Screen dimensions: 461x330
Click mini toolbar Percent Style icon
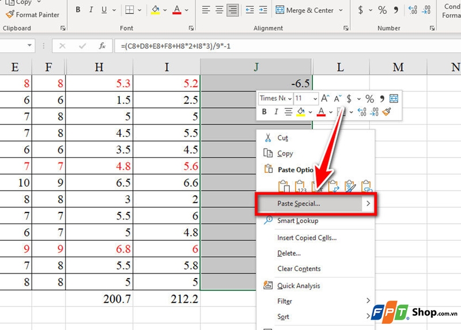click(369, 98)
